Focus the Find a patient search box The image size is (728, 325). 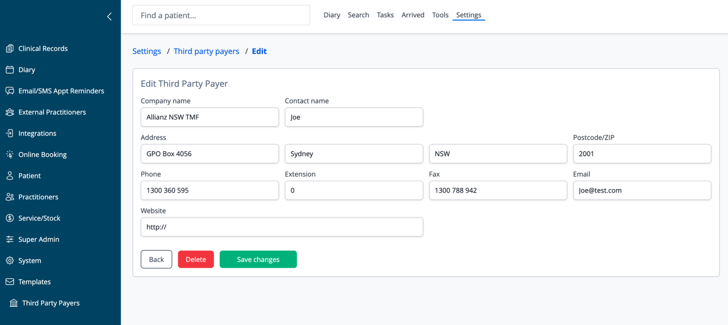[x=222, y=16]
